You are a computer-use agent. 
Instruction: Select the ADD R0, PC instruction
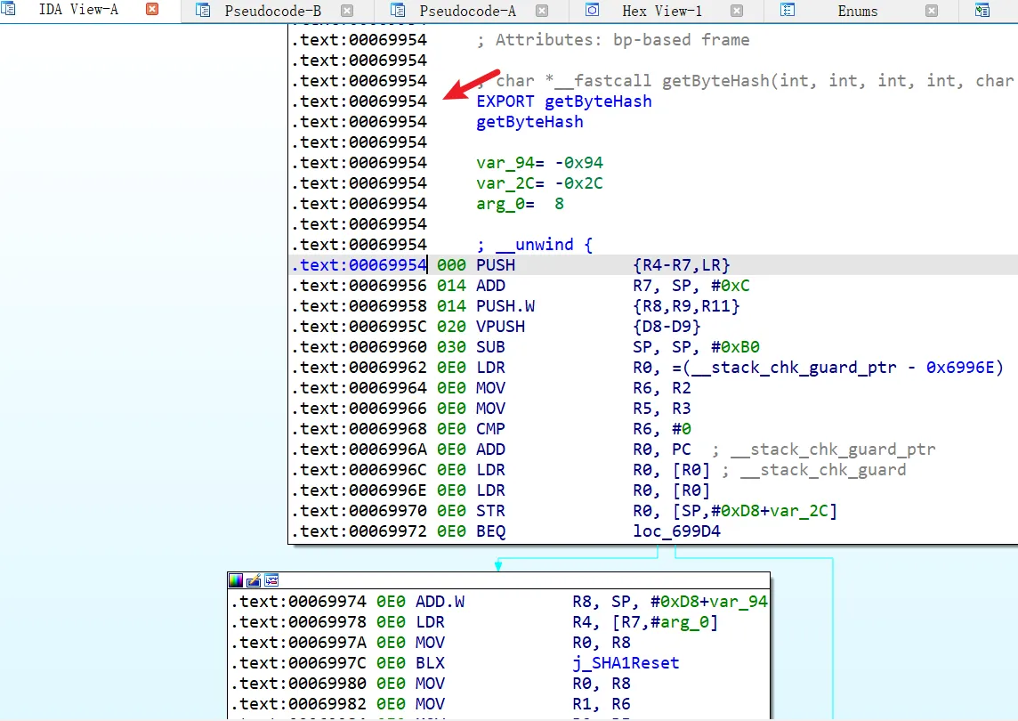[584, 450]
